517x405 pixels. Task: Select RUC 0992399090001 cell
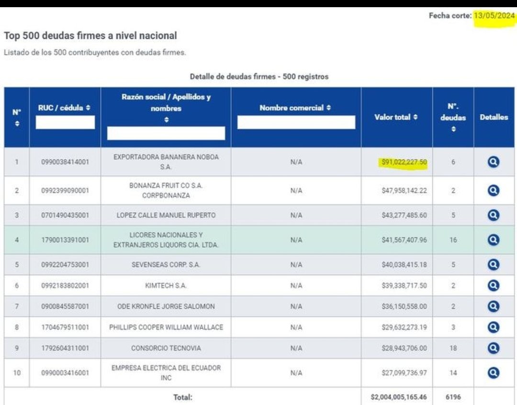[65, 191]
